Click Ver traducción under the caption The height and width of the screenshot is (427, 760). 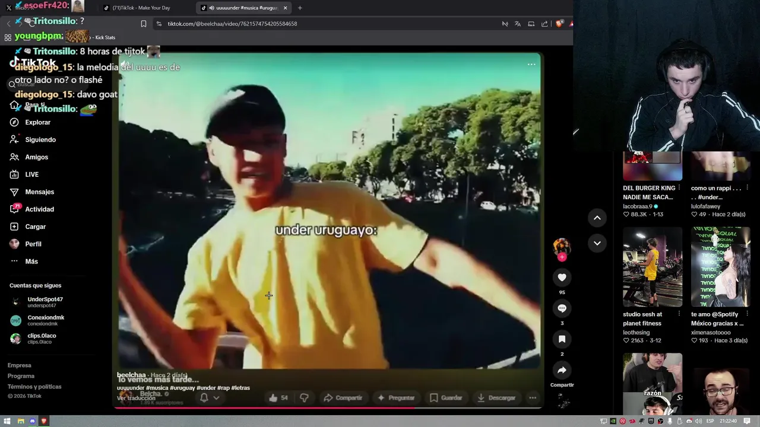coord(136,398)
